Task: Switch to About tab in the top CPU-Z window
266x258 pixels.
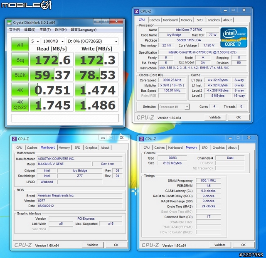Action: click(227, 20)
